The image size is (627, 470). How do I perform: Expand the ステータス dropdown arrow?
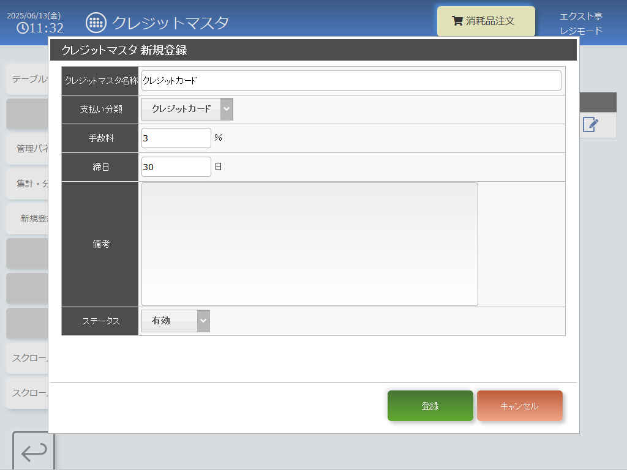coord(203,321)
